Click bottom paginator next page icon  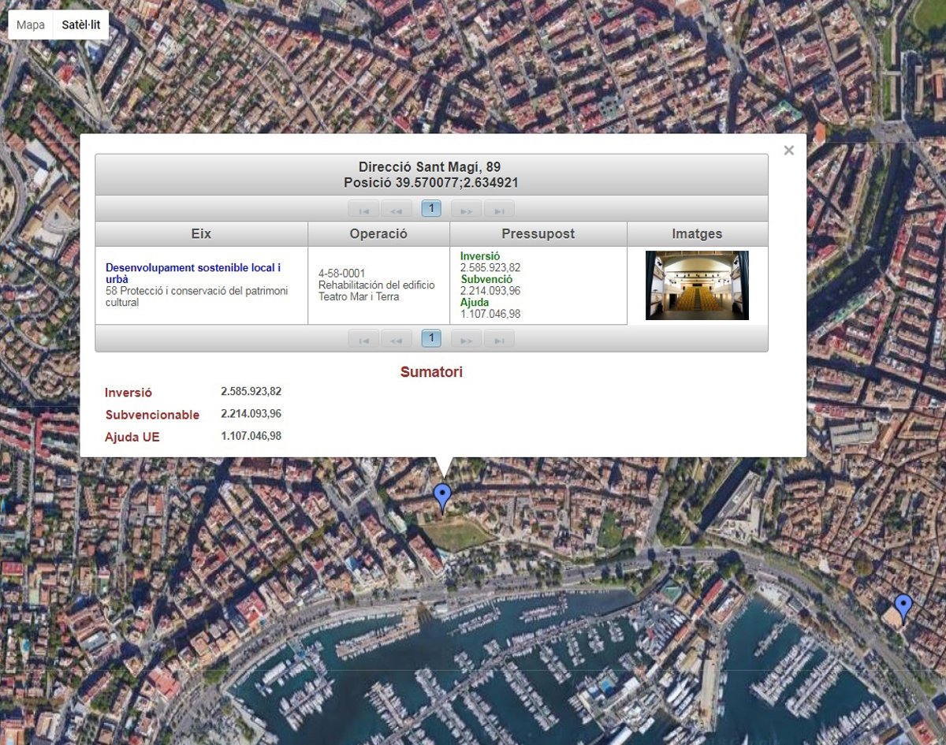click(466, 340)
